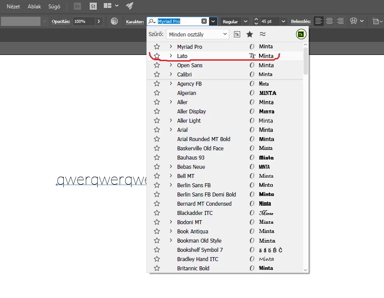This screenshot has width=384, height=298.
Task: Click the Transform panel icon at right
Action: click(376, 21)
